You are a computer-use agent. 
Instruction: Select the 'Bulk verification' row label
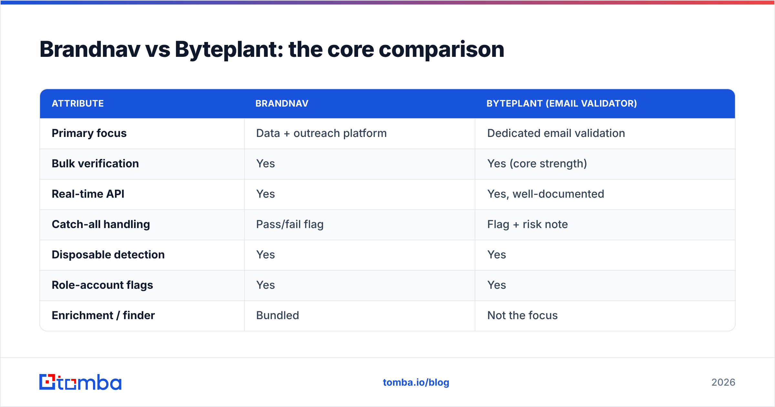[x=95, y=163]
